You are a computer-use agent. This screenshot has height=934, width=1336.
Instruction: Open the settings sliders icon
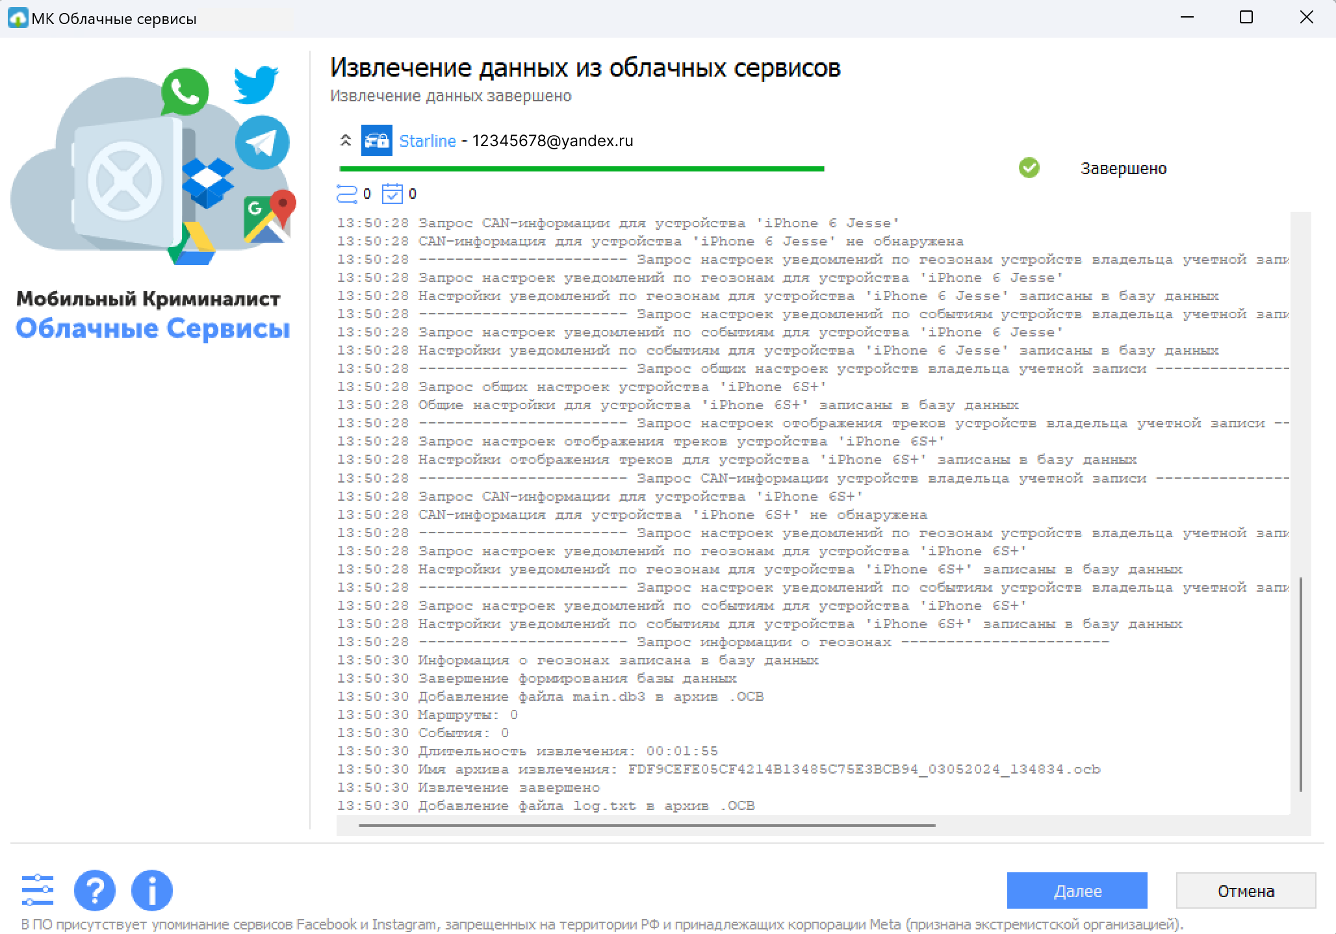(x=38, y=890)
